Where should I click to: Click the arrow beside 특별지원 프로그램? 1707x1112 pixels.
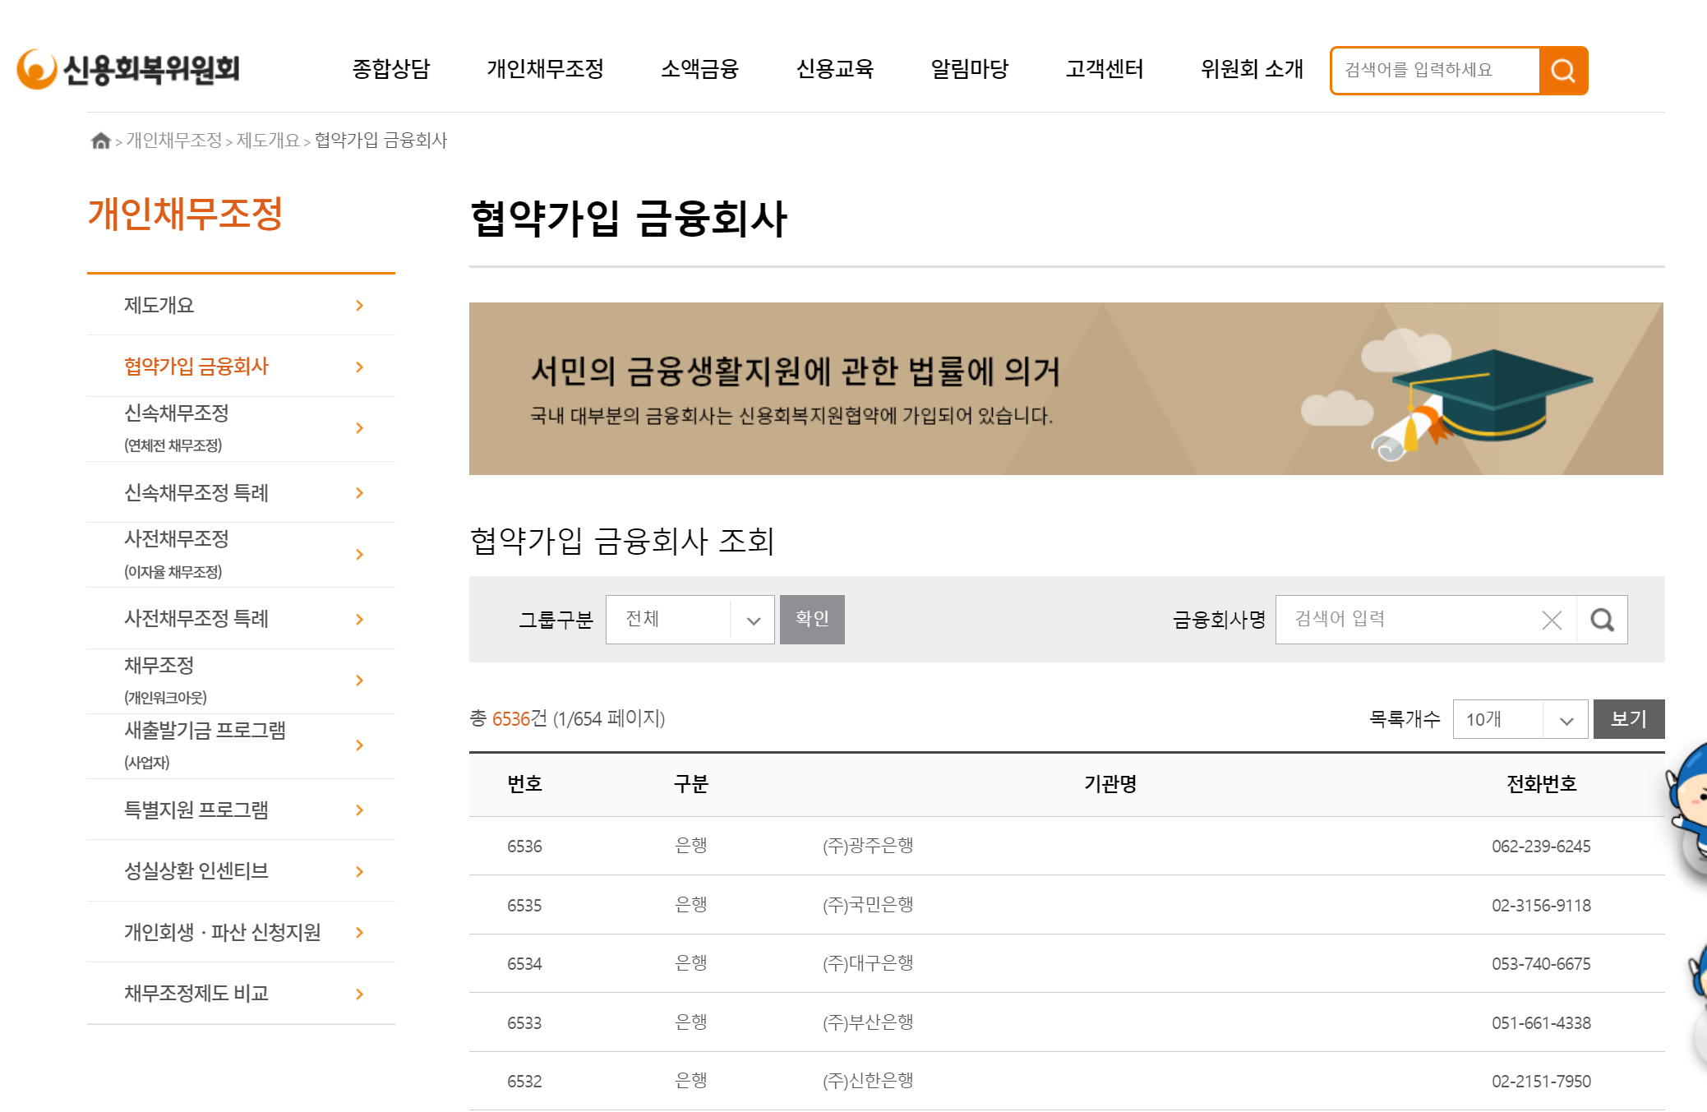(359, 810)
